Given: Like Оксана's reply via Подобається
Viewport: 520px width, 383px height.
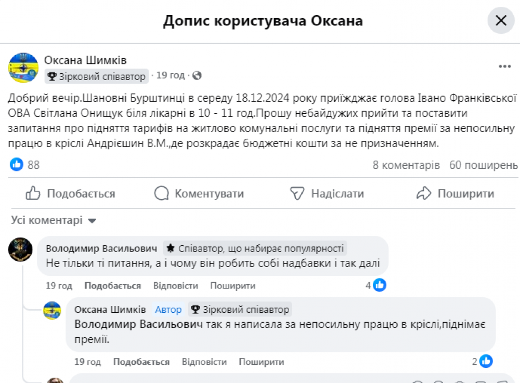Looking at the screenshot, I should pyautogui.click(x=141, y=362).
